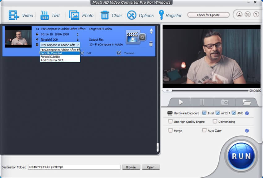
Task: Toggle the Intel hardware encoder checkbox
Action: tap(204, 113)
